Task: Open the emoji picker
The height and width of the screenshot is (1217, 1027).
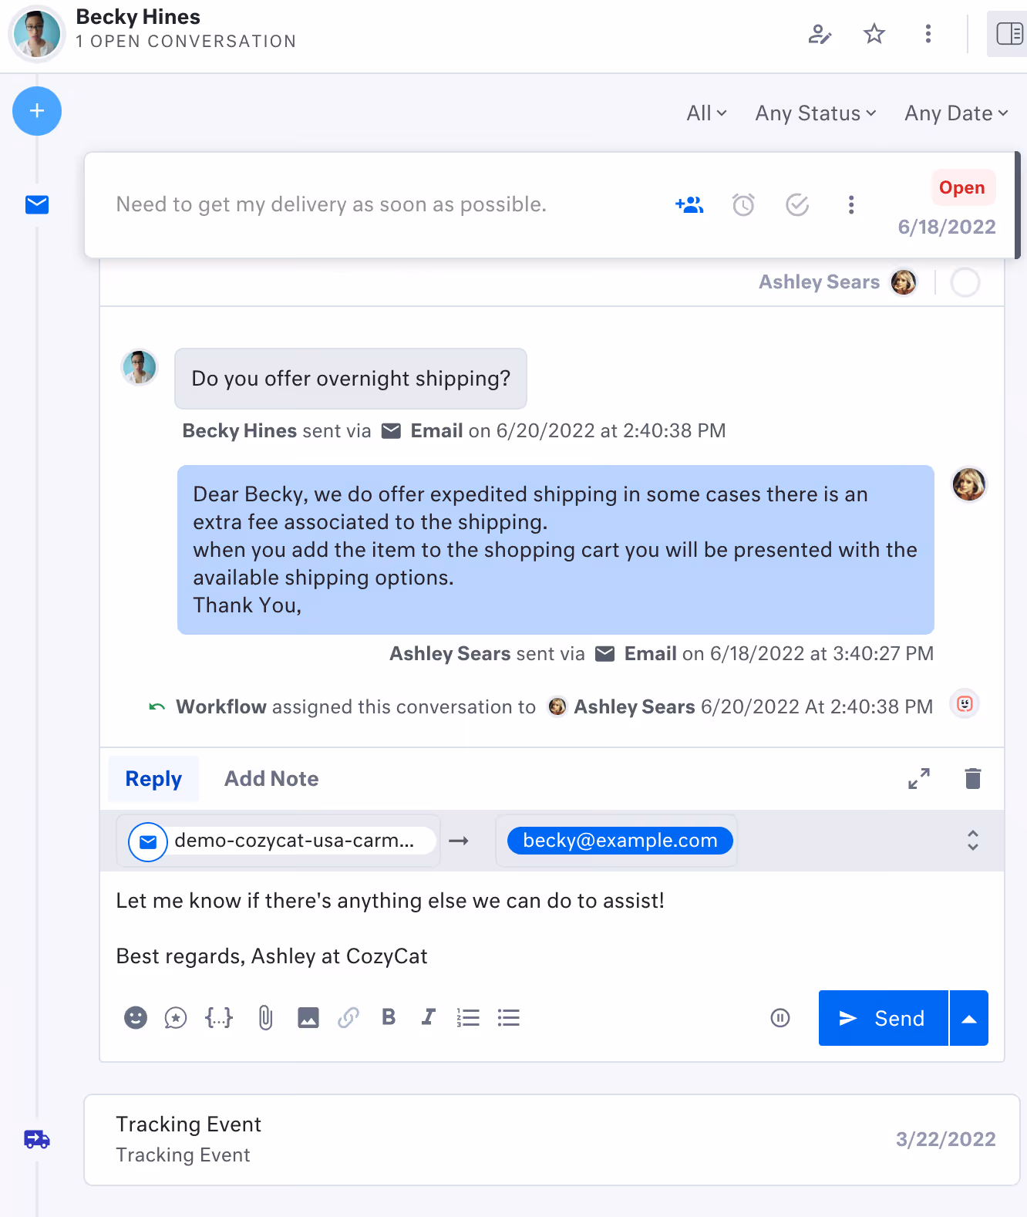Action: [136, 1018]
